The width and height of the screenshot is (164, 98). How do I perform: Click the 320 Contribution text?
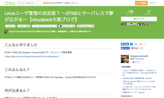[x=137, y=59]
